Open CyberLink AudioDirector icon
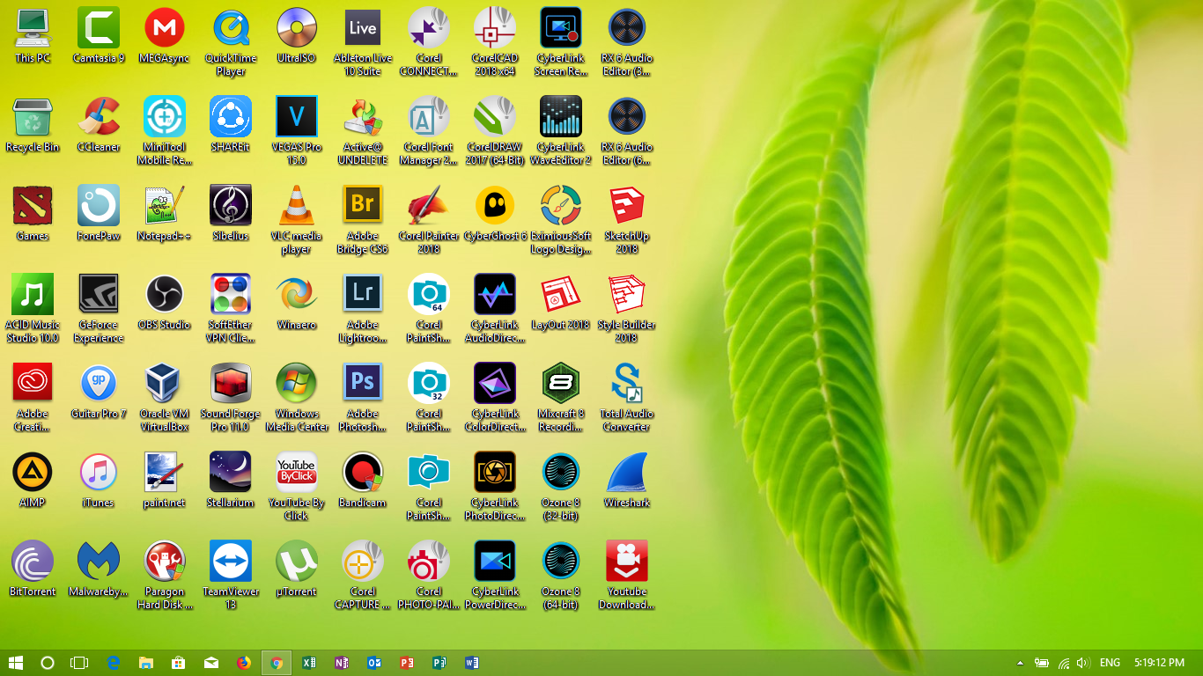 495,294
